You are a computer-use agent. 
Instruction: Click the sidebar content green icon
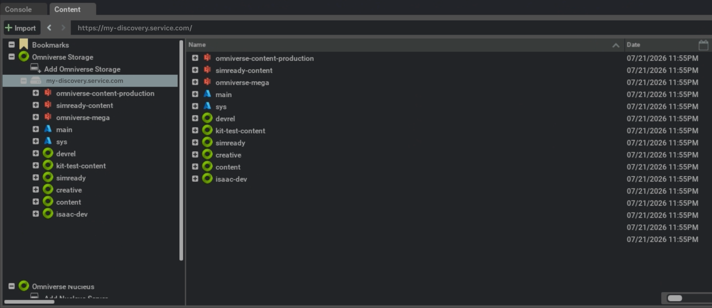pyautogui.click(x=48, y=202)
